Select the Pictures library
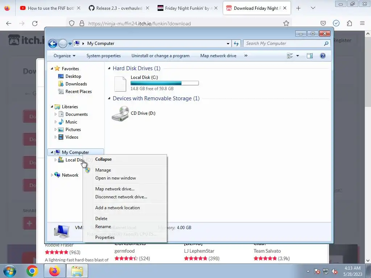Screen dimensions: 371x278 73,130
